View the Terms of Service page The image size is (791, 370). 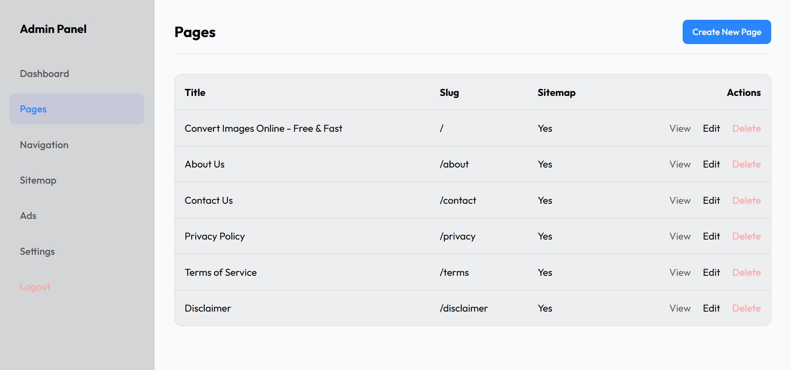(x=680, y=272)
